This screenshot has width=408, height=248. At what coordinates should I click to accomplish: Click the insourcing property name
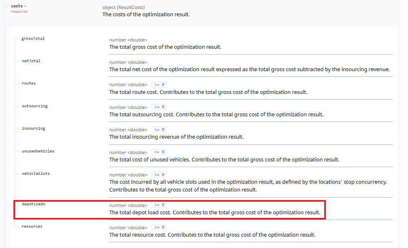pyautogui.click(x=33, y=128)
